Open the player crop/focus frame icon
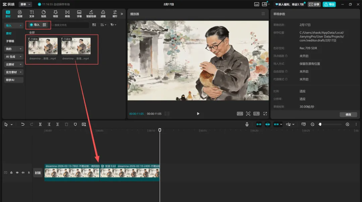 248,114
